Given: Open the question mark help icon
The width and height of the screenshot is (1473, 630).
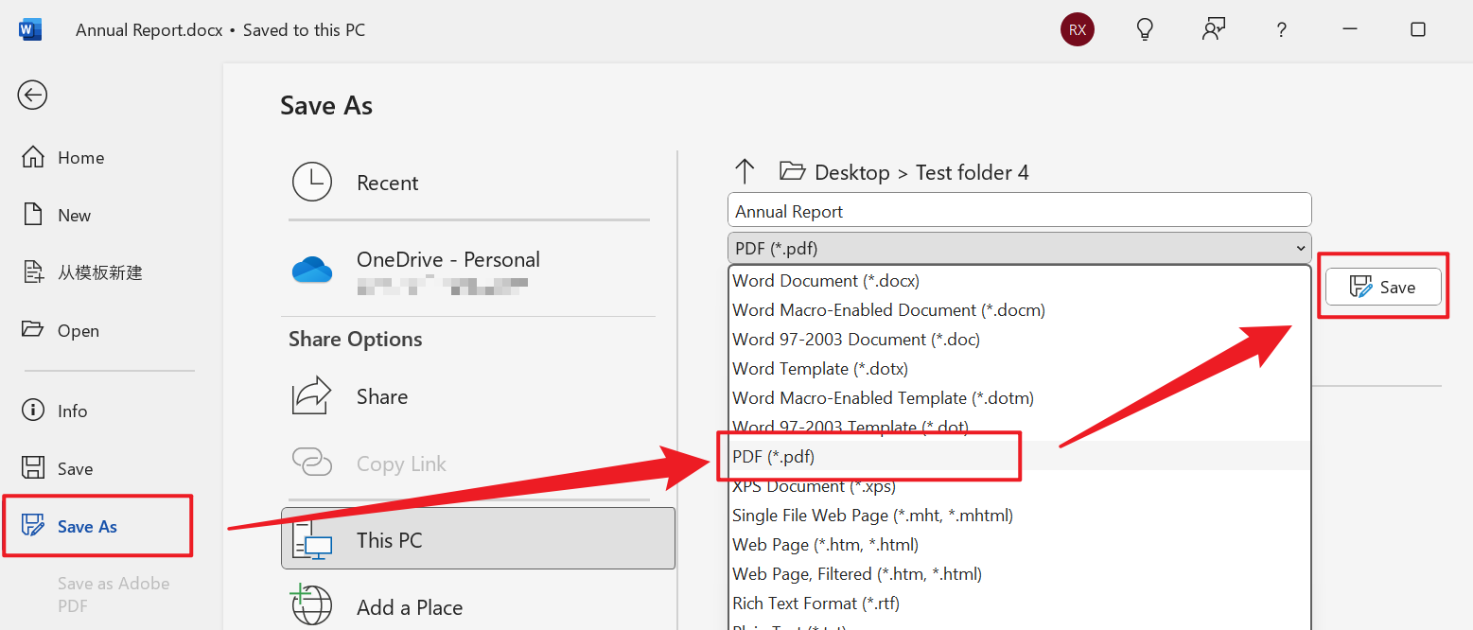Looking at the screenshot, I should (1281, 29).
